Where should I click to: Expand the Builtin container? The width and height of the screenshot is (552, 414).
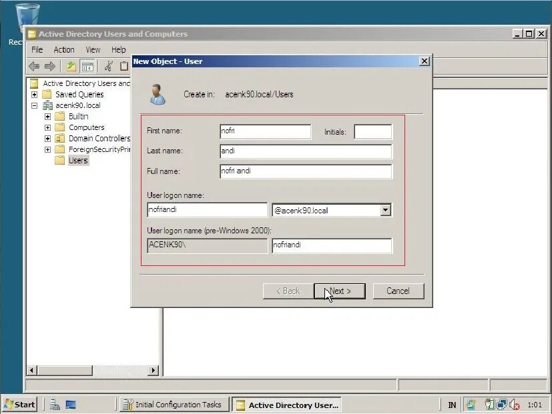[x=48, y=117]
